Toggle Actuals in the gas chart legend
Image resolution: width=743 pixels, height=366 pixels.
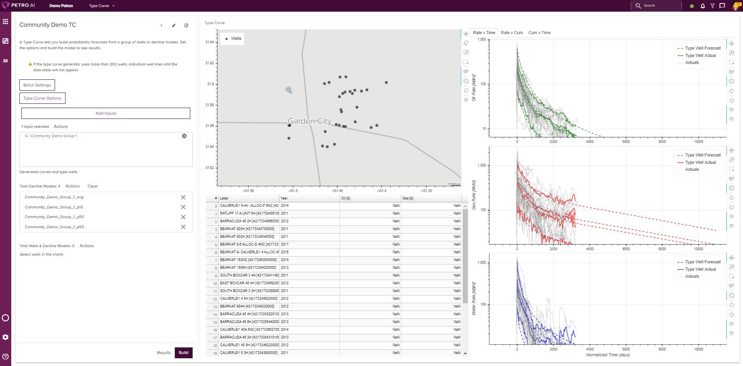[x=688, y=170]
